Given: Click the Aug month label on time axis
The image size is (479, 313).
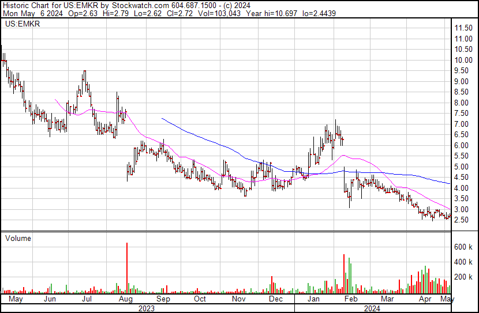Looking at the screenshot, I should coord(126,300).
